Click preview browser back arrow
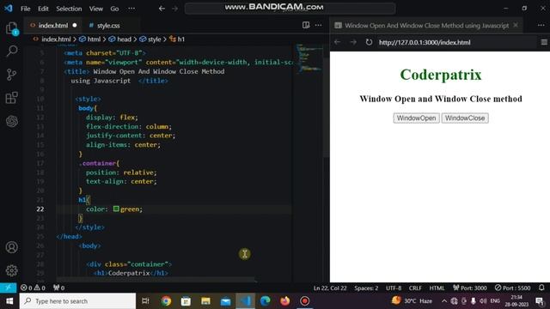Viewport: 550px width, 309px height. point(338,42)
